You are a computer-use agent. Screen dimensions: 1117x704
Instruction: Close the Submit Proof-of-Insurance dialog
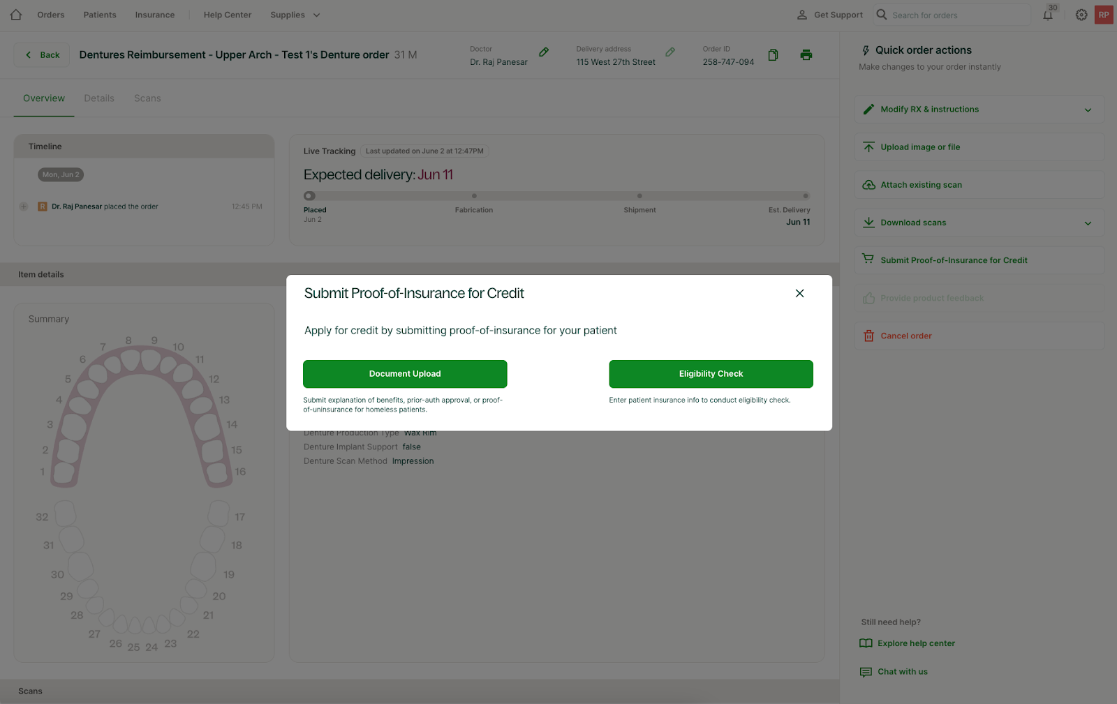coord(799,294)
